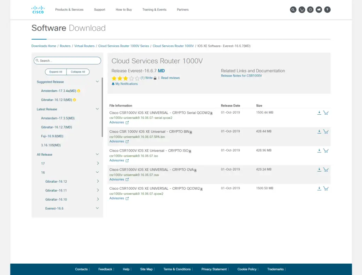Click the Cisco logo
Screen dimensions: 362x275
coord(38,10)
